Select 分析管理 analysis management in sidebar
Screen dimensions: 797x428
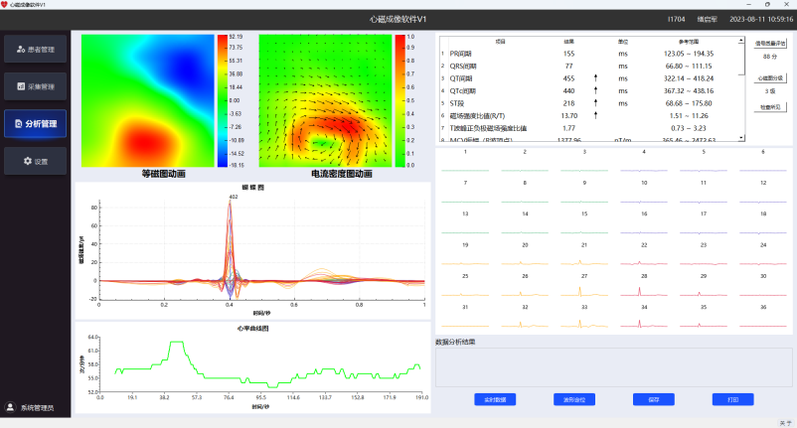[35, 123]
